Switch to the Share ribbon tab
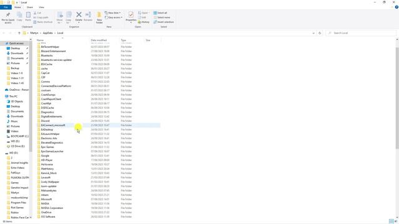Viewport: 399px width, 224px height. coord(30,7)
